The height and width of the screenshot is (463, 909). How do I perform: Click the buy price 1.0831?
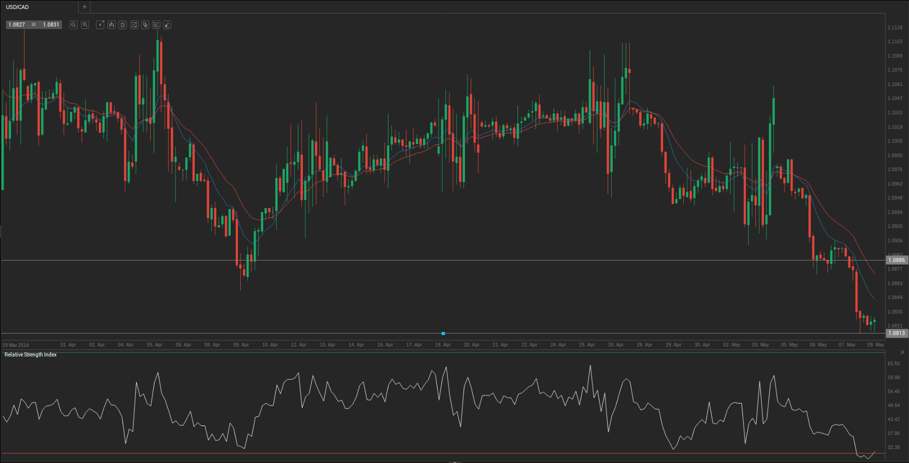51,24
